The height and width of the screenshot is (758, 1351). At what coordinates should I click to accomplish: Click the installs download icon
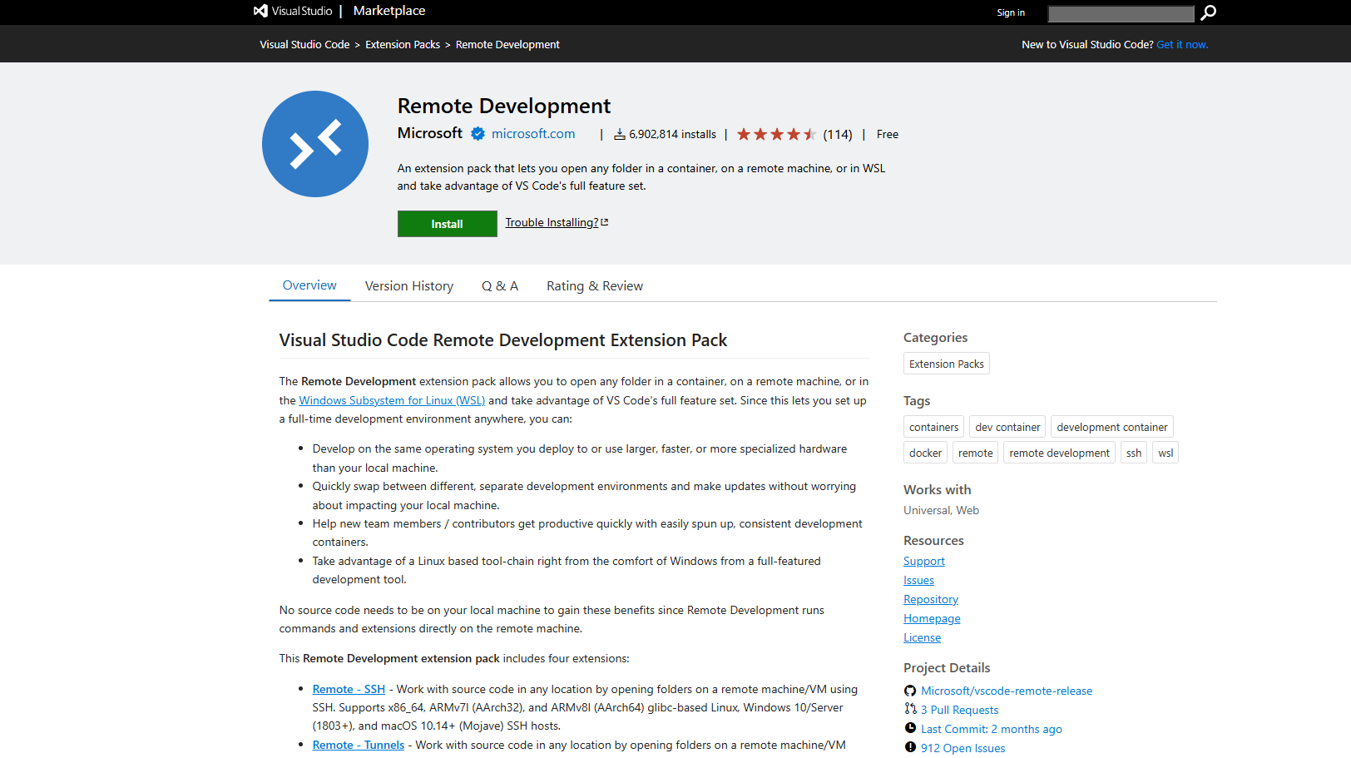pyautogui.click(x=620, y=134)
